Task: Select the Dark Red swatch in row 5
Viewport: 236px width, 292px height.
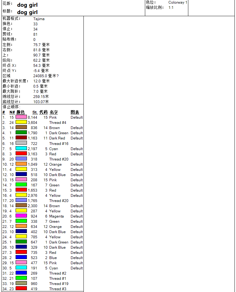Action: [21, 138]
